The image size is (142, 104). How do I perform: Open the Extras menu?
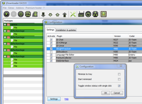coord(11,8)
